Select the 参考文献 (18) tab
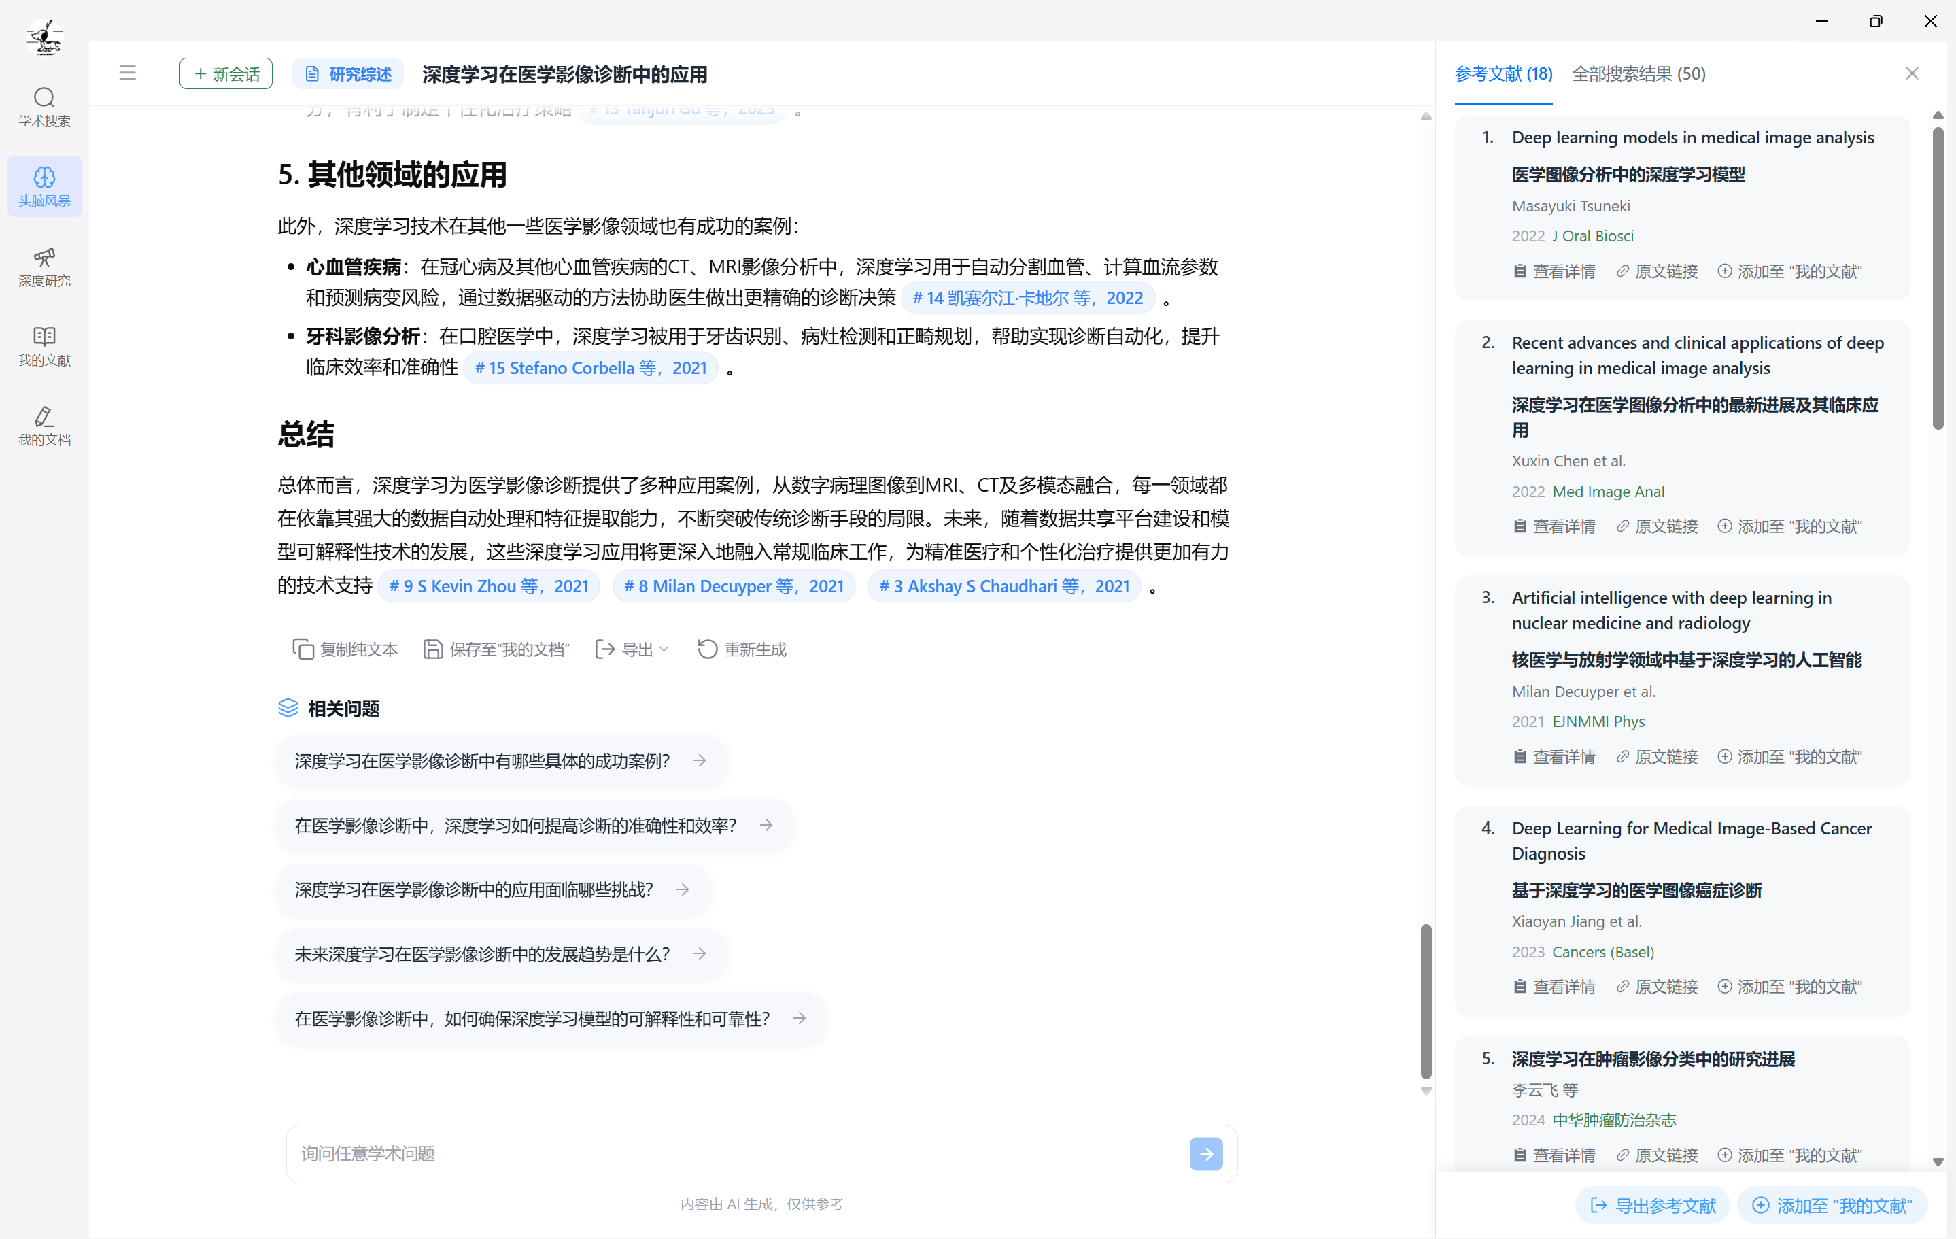Screen dimensions: 1956x1239 coord(1503,74)
